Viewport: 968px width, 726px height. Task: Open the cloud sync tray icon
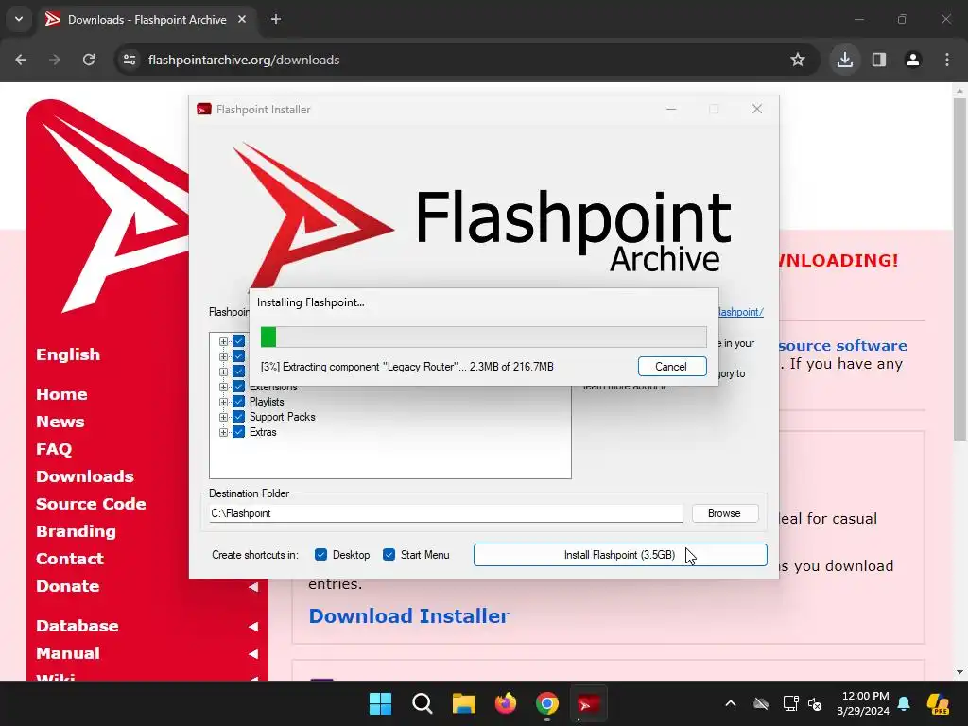tap(761, 703)
